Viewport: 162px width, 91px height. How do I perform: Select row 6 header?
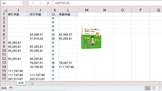pos(4,34)
